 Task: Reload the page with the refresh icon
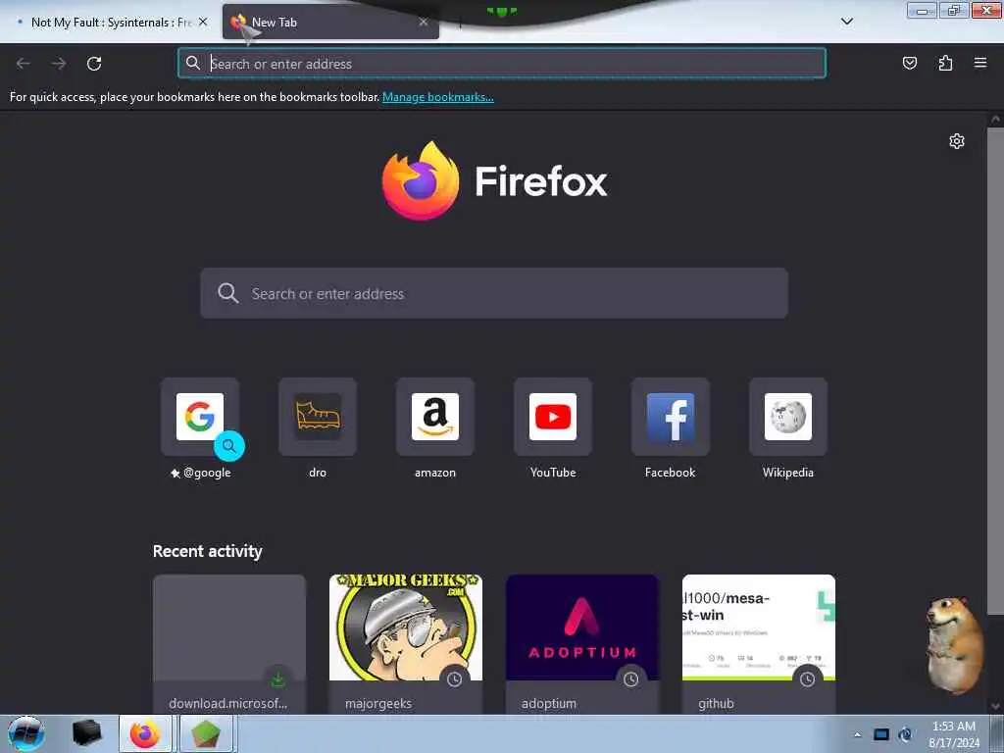94,64
